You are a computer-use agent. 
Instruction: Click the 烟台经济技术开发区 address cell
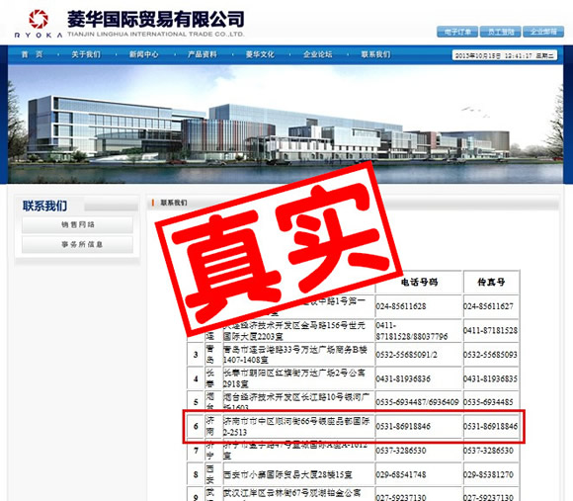298,401
